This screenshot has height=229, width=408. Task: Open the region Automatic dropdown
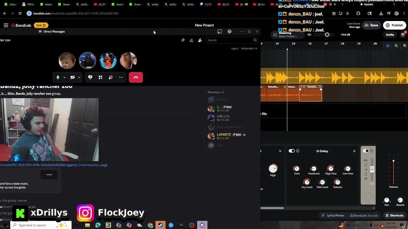[249, 48]
